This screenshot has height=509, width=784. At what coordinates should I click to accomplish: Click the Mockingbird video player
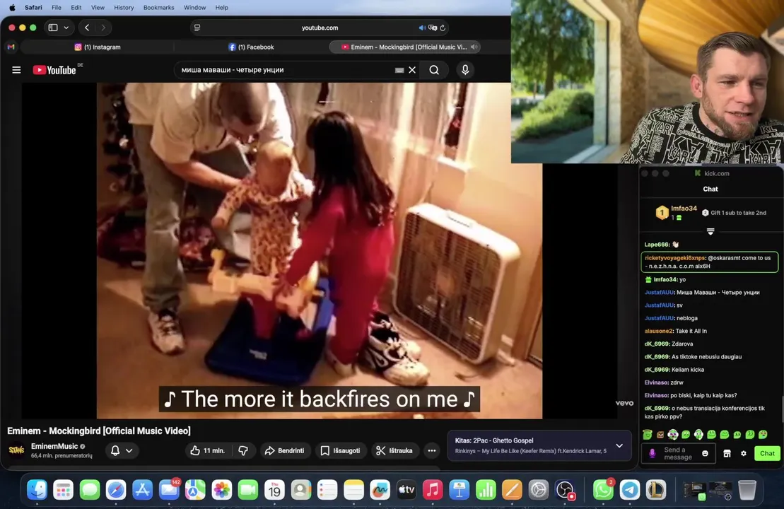click(x=319, y=250)
